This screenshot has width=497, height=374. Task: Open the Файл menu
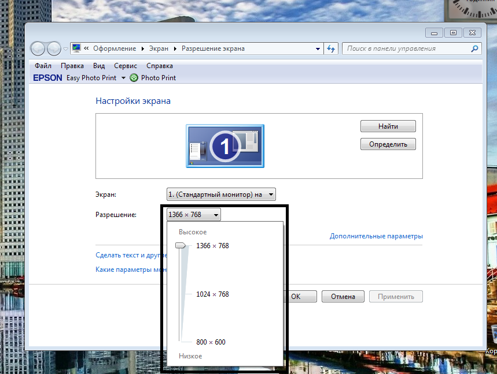(x=43, y=66)
